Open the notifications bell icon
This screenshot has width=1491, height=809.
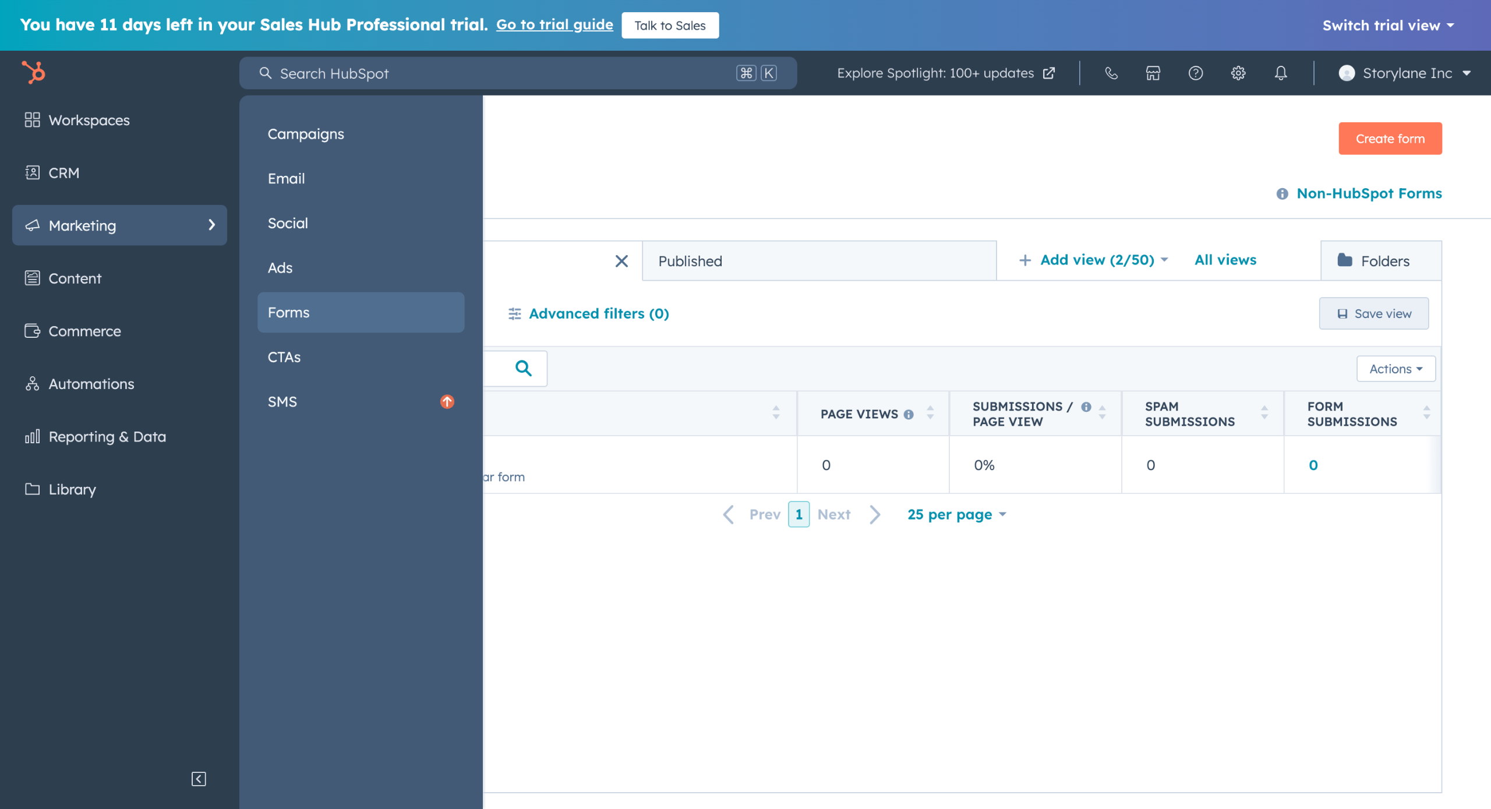click(1281, 73)
